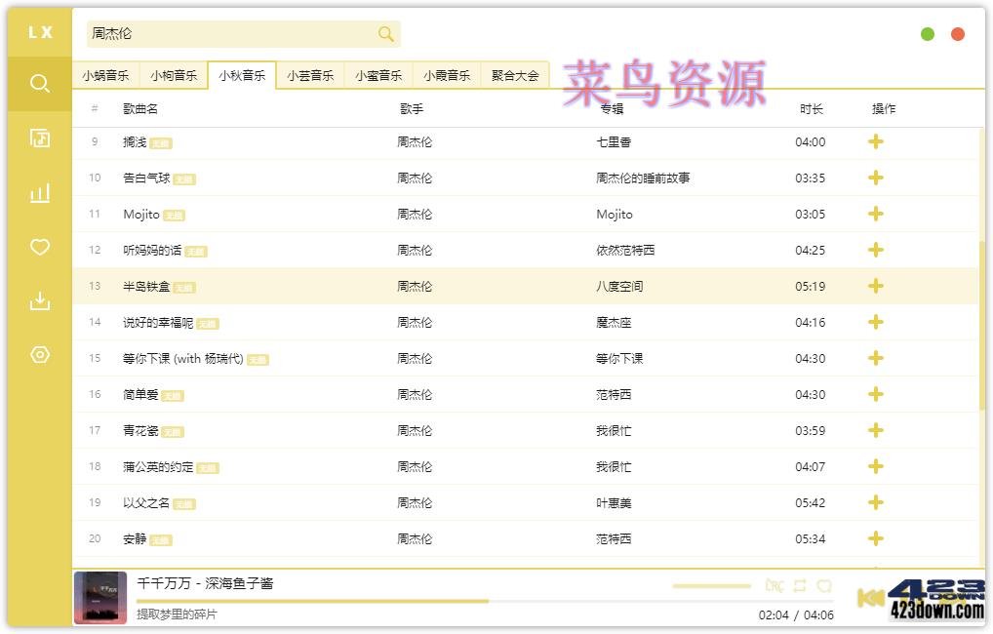Add Mojito to playlist via plus button
Image resolution: width=993 pixels, height=634 pixels.
pos(875,214)
